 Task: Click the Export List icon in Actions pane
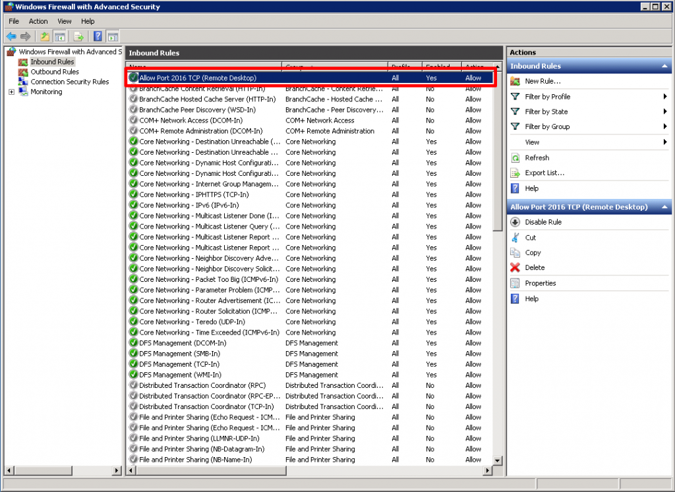point(515,173)
